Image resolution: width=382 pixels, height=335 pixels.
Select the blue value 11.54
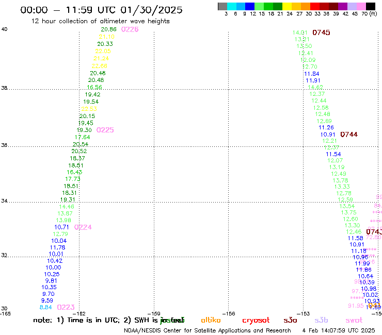point(333,154)
